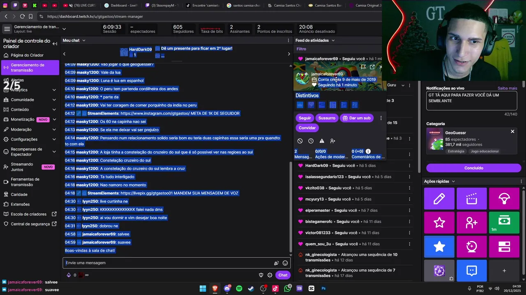Send message with the Chat button
526x295 pixels.
(283, 275)
